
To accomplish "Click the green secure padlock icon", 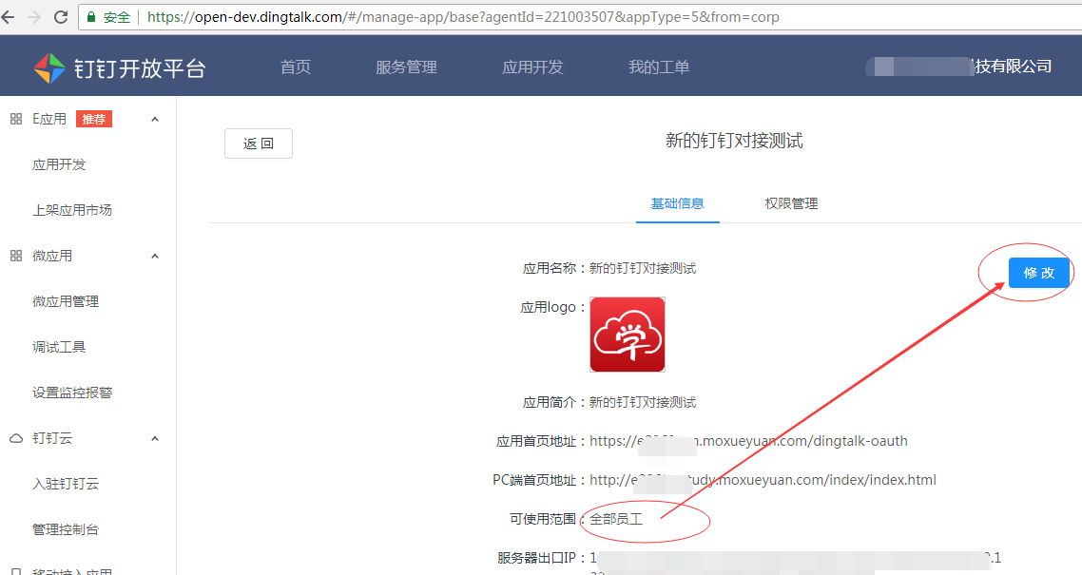I will click(x=91, y=17).
